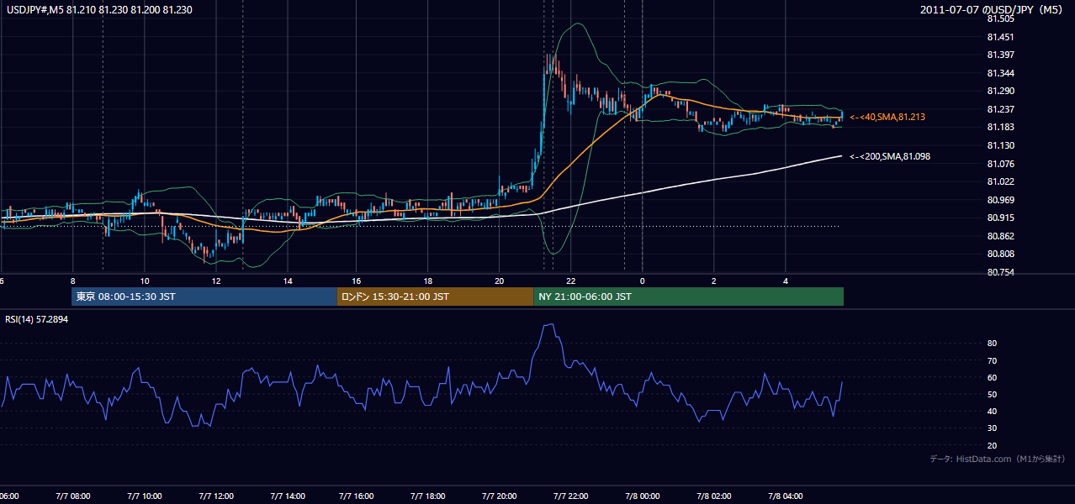The height and width of the screenshot is (504, 1075).
Task: Click the RSI axis level 30
Action: pos(993,428)
